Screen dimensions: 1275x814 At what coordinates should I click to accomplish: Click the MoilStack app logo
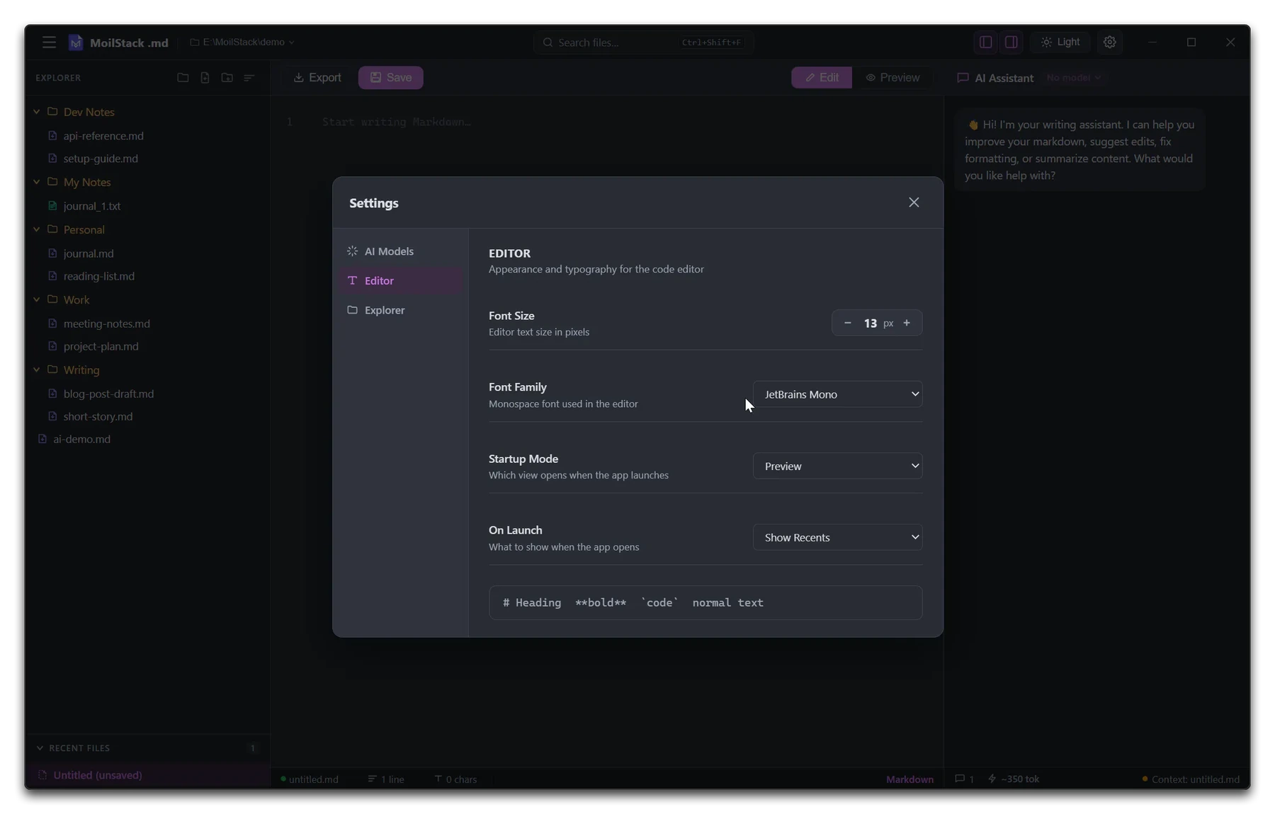[76, 42]
